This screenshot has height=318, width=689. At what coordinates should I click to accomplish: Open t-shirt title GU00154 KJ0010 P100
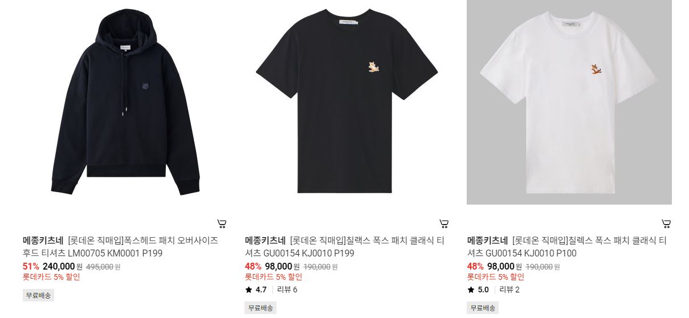pos(566,247)
